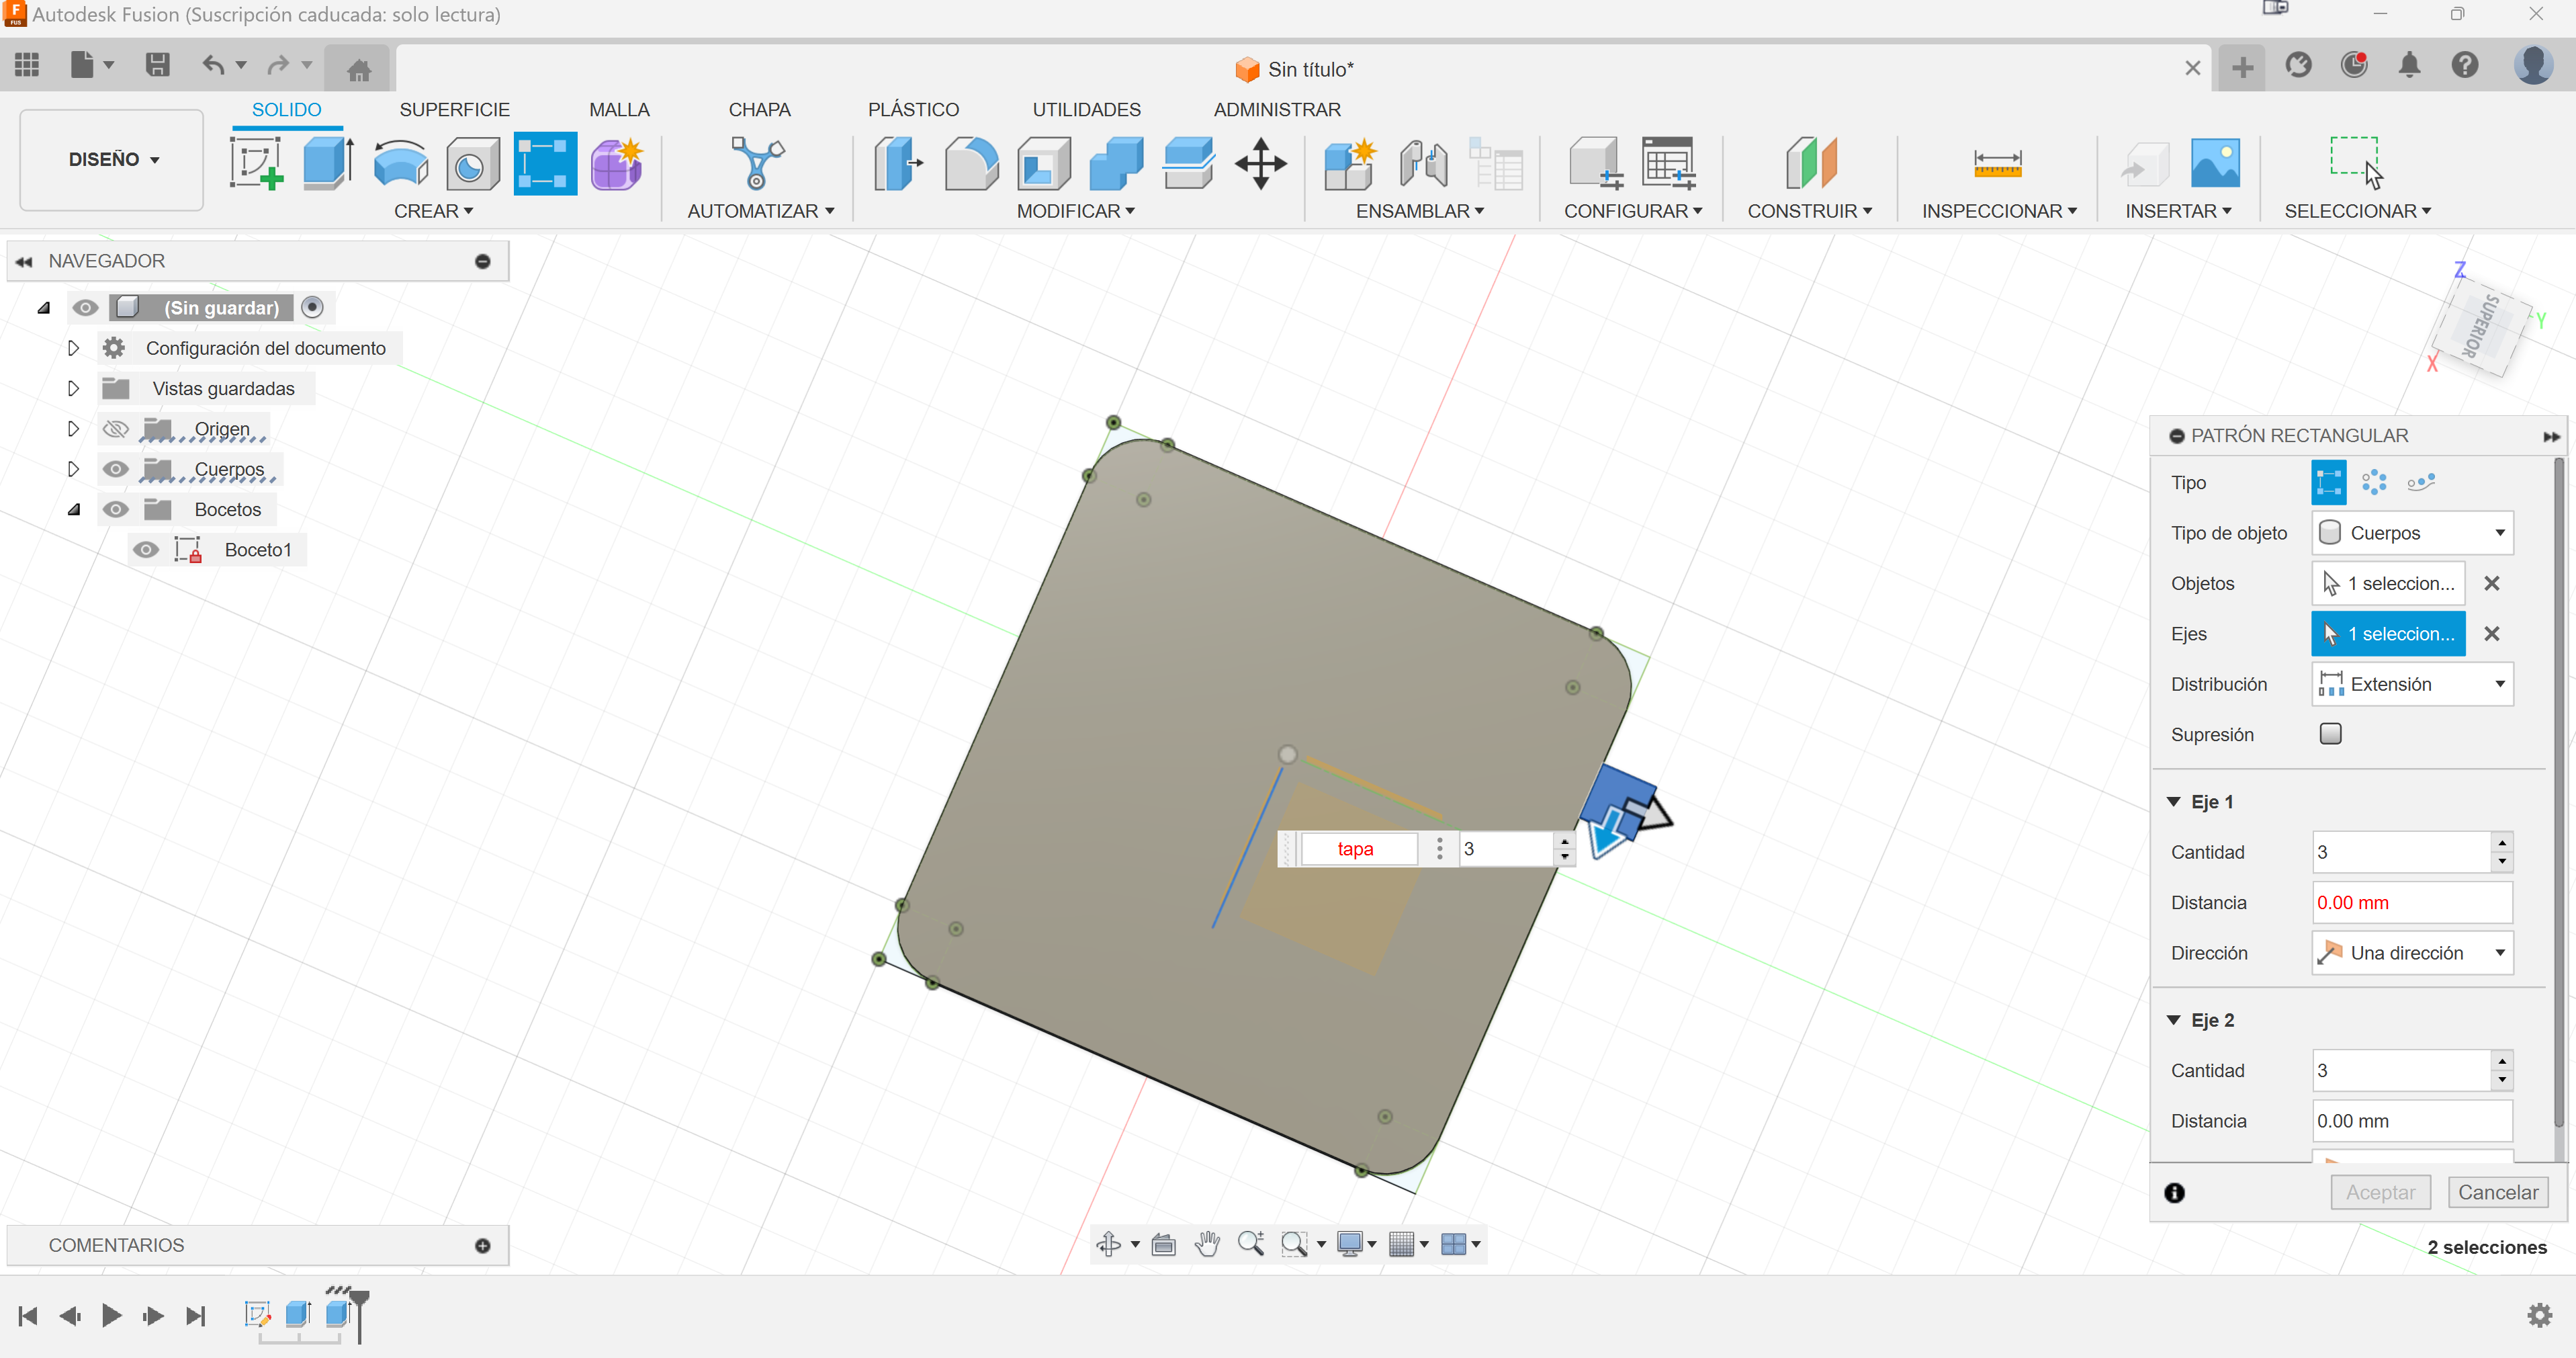
Task: Expand Configuración del documento node
Action: [73, 348]
